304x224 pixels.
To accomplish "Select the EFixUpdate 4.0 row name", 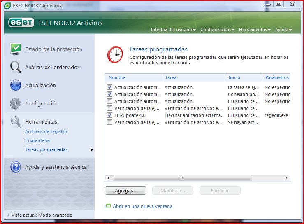I will [130, 115].
